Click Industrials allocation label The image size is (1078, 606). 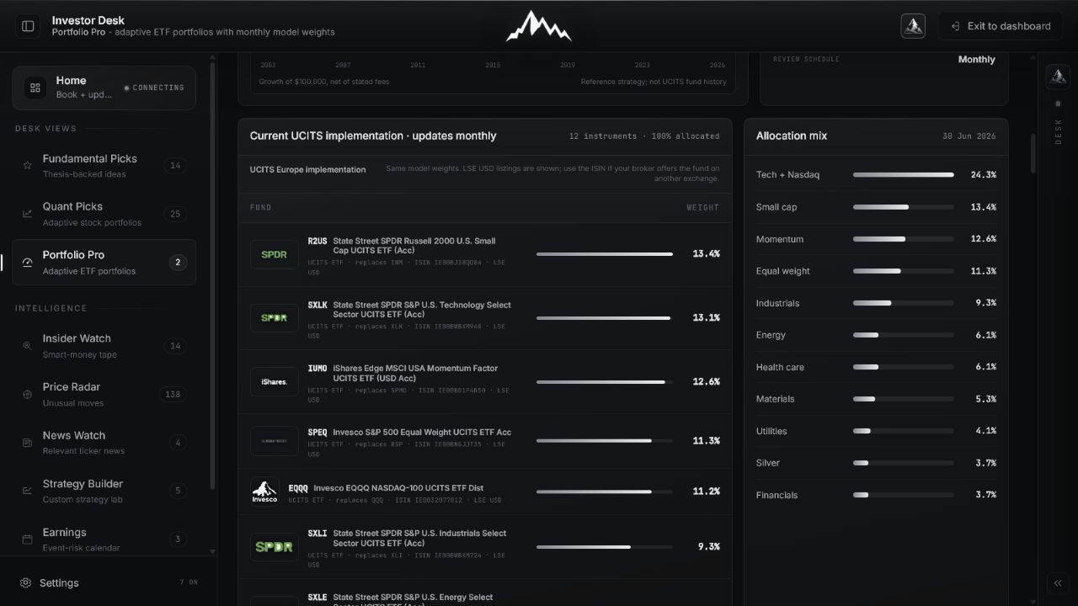coord(777,303)
